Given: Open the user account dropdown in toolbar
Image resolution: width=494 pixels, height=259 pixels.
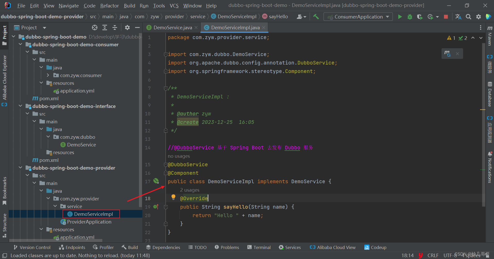Looking at the screenshot, I should (x=302, y=17).
